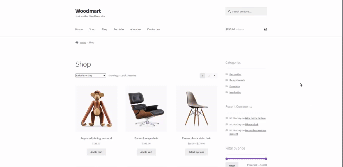Click the folder icon beside Decoration
The image size is (343, 167).
pyautogui.click(x=227, y=74)
